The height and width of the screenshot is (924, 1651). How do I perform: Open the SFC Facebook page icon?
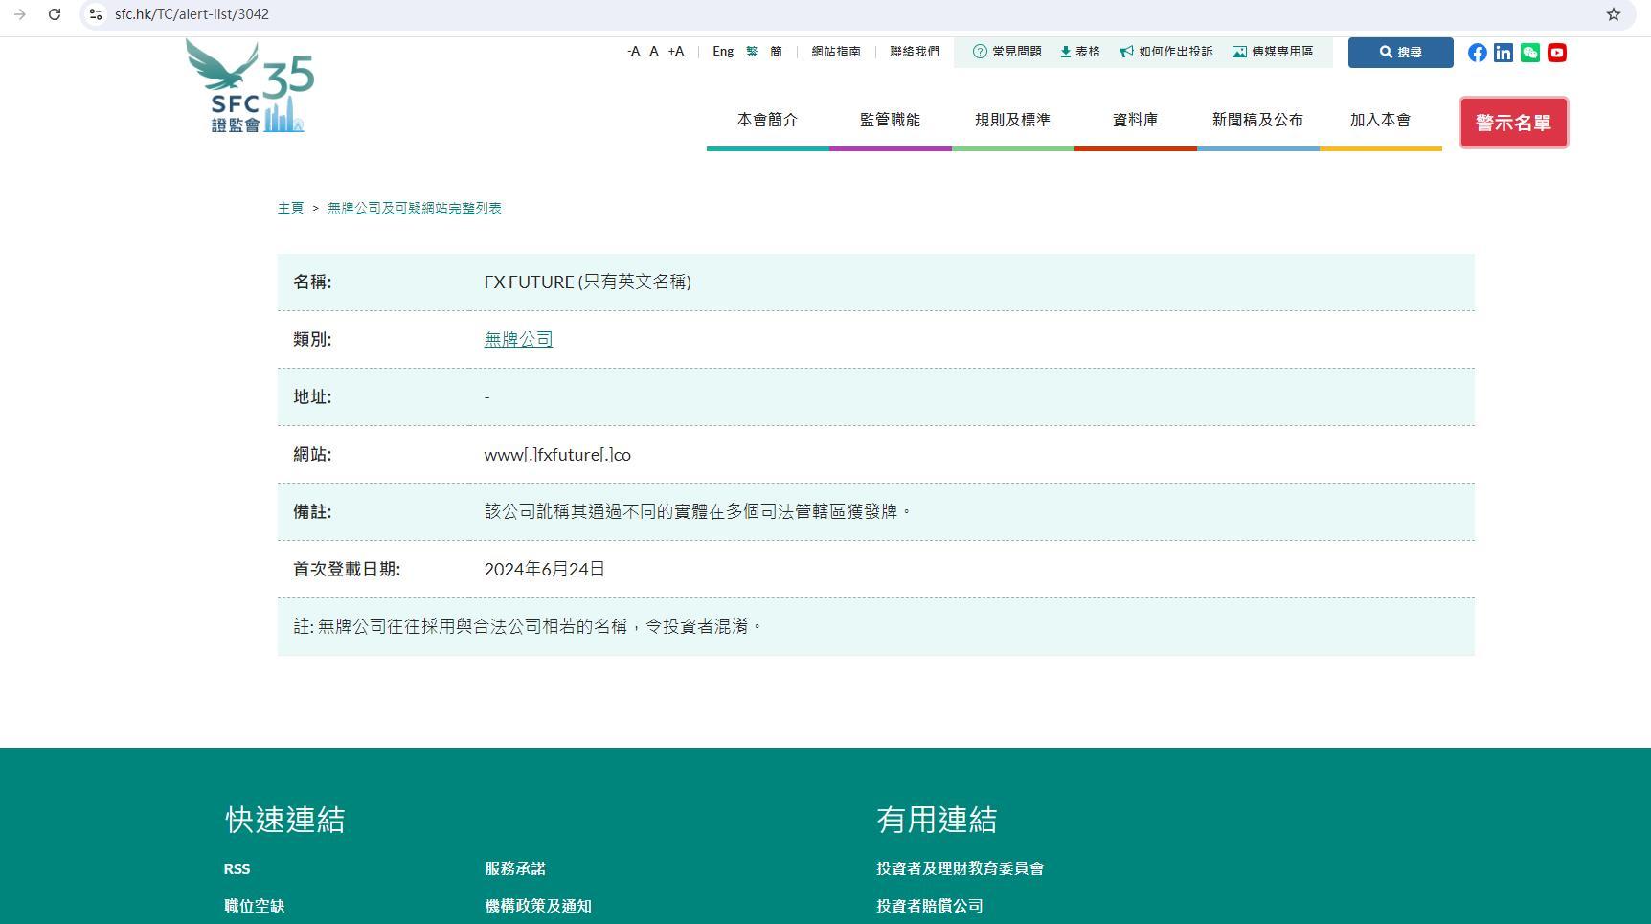[x=1477, y=53]
